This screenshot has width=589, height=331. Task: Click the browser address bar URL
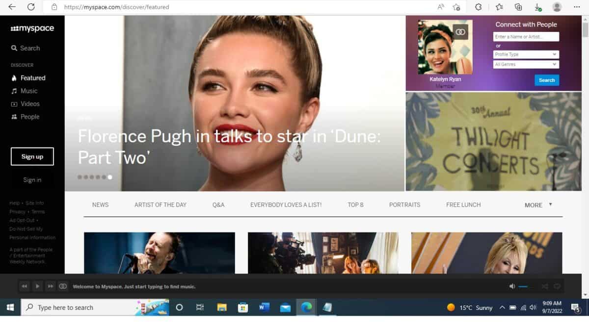[116, 7]
